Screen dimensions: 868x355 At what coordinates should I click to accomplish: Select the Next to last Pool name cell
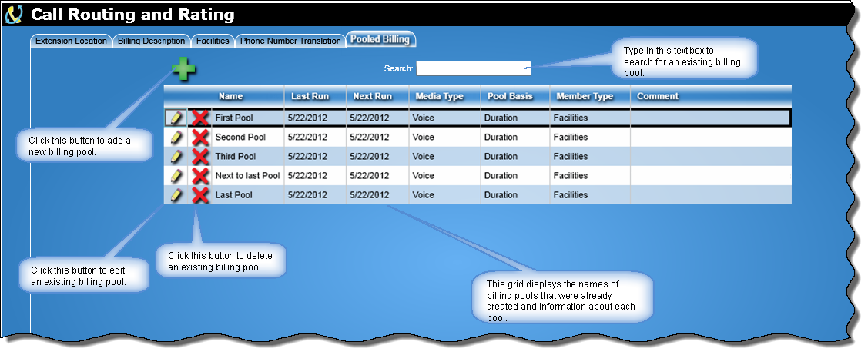click(248, 175)
